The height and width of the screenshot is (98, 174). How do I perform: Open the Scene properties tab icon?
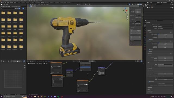click(x=145, y=31)
